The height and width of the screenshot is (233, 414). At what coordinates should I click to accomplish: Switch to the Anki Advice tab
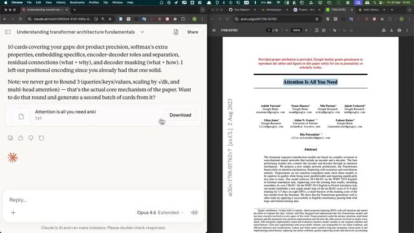tap(372, 10)
